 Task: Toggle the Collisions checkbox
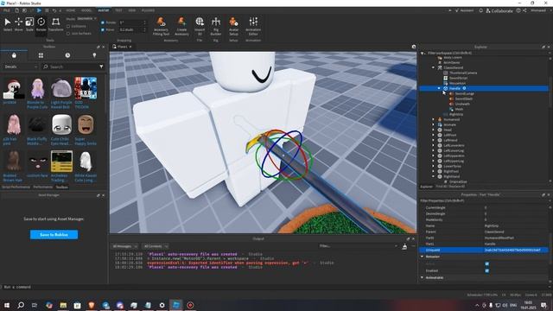tap(68, 26)
